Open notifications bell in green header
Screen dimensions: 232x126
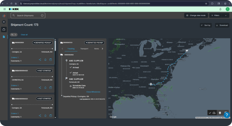[x=220, y=9]
